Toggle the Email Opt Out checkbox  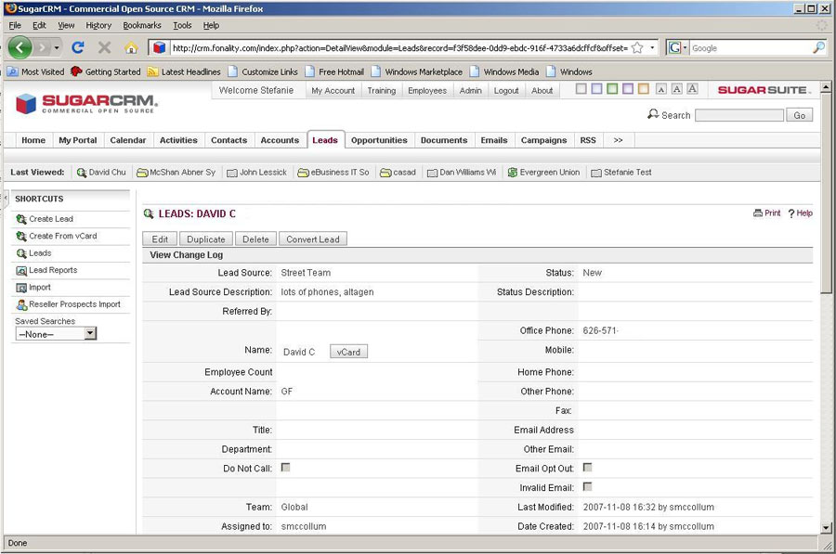pyautogui.click(x=587, y=468)
